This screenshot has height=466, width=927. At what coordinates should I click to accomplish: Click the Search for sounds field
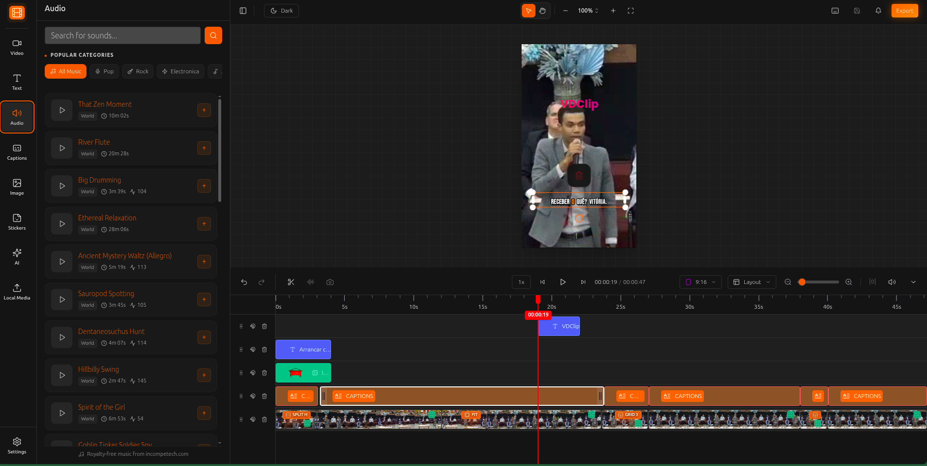[122, 35]
